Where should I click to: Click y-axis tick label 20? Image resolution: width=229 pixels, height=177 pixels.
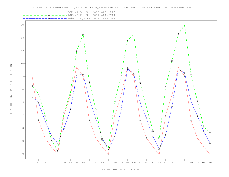tap(22, 64)
